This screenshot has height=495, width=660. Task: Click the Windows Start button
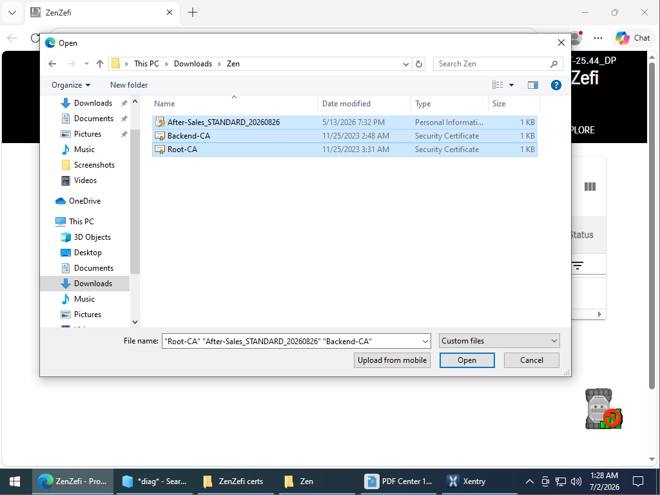tap(15, 481)
